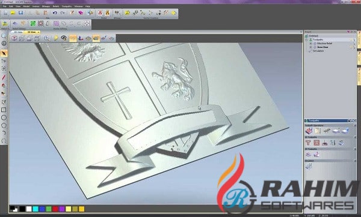361x217 pixels.
Task: Open the Toolpaths menu
Action: pos(67,7)
